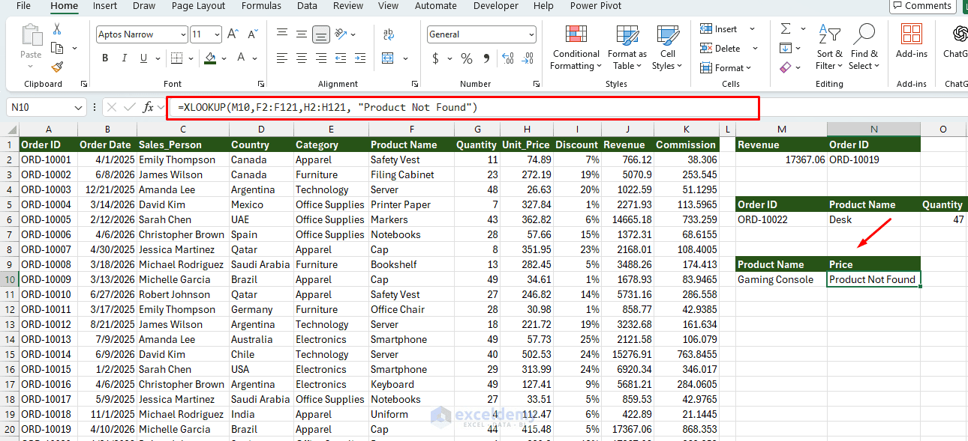Decrease font size with the smaller A

251,34
